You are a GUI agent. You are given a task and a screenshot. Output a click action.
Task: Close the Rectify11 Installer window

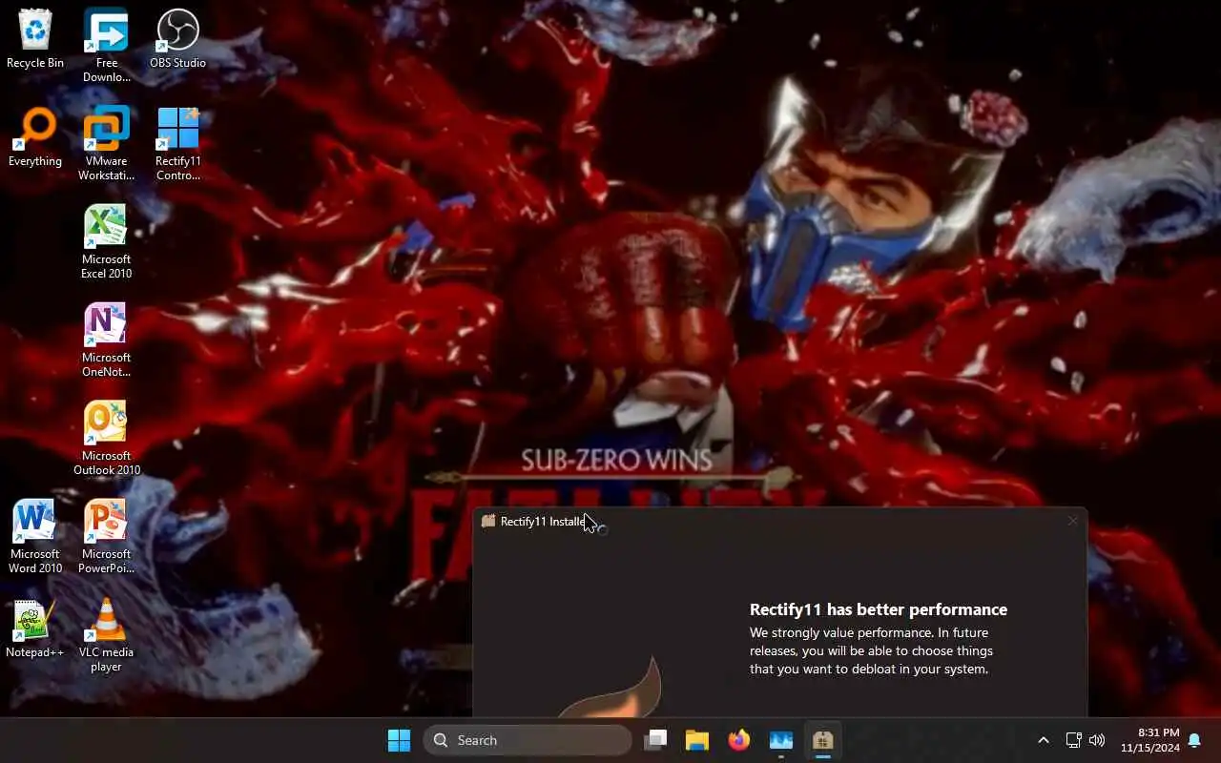1072,521
